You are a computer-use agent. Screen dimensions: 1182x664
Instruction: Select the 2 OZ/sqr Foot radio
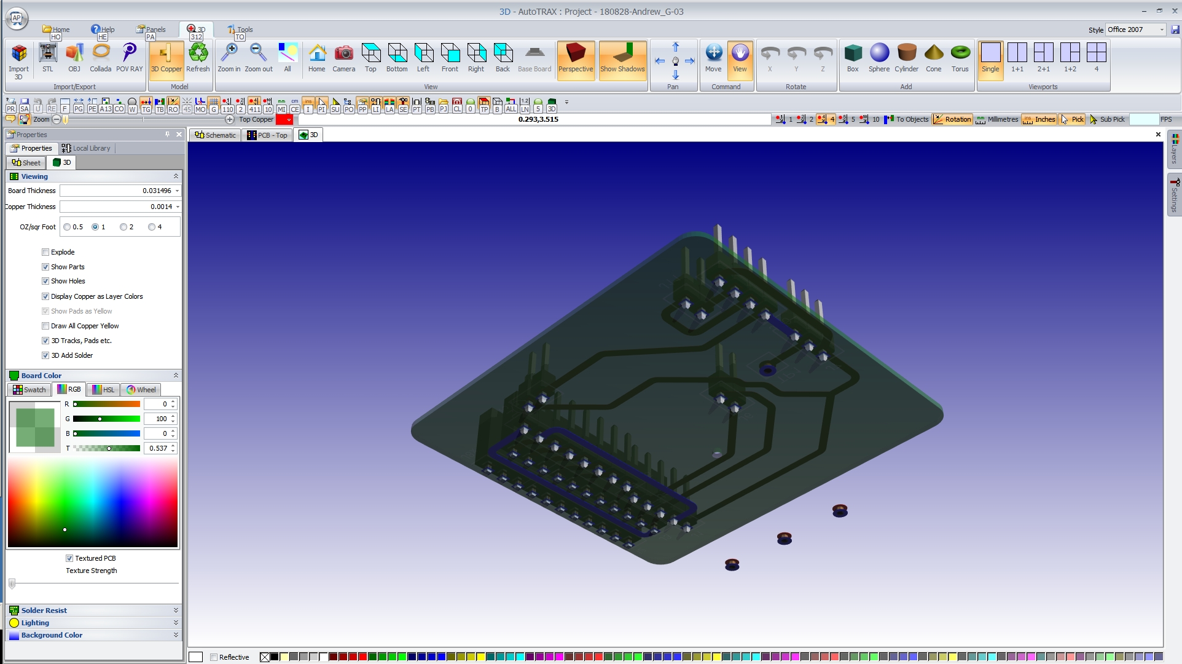point(123,227)
